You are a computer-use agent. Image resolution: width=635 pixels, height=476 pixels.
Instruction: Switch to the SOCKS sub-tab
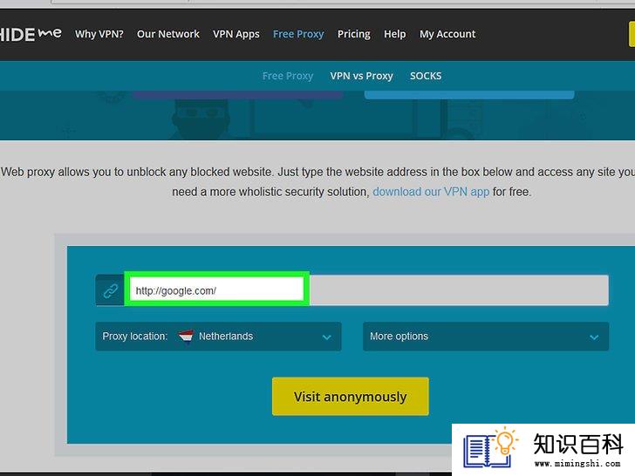click(x=426, y=76)
